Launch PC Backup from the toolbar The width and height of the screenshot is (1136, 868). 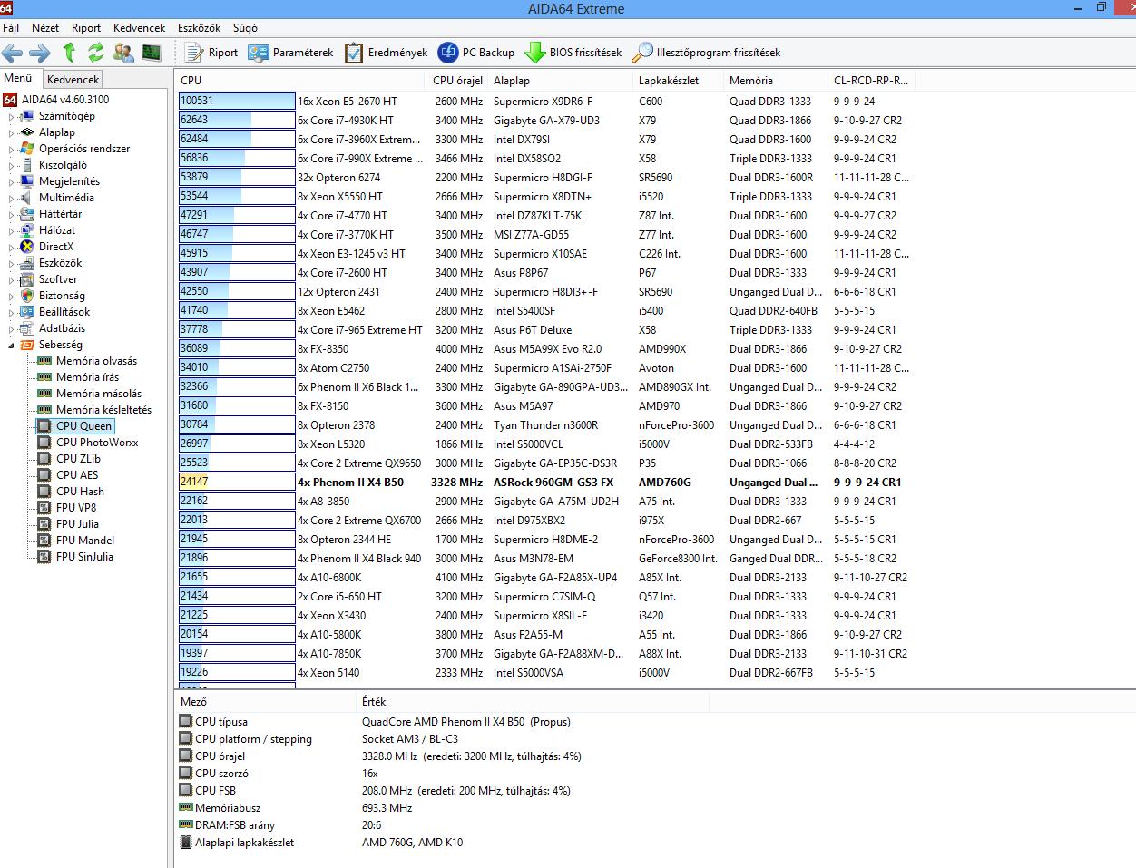click(x=476, y=53)
